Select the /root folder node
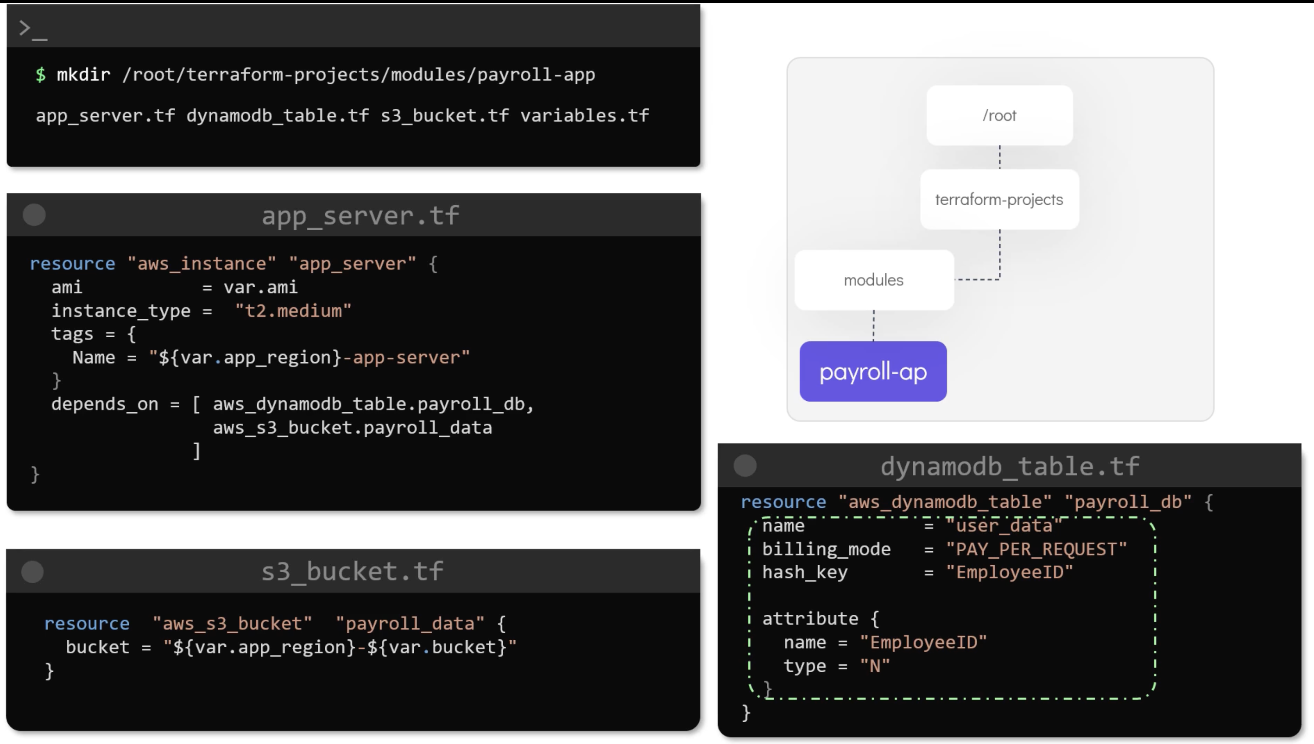This screenshot has height=744, width=1314. pyautogui.click(x=999, y=115)
